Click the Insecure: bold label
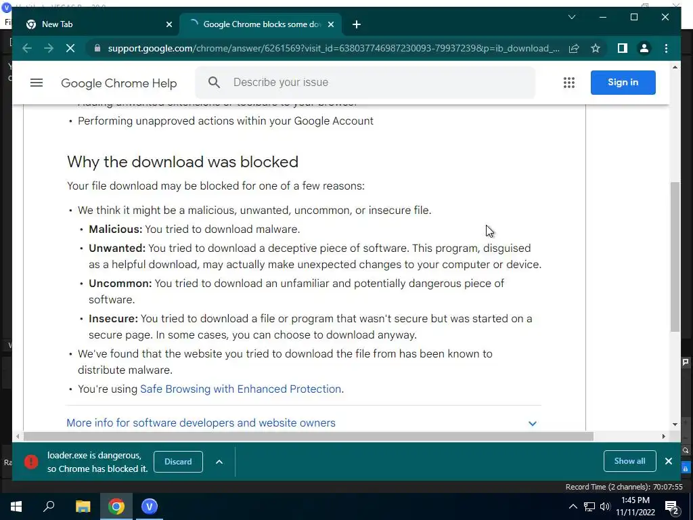 (113, 319)
